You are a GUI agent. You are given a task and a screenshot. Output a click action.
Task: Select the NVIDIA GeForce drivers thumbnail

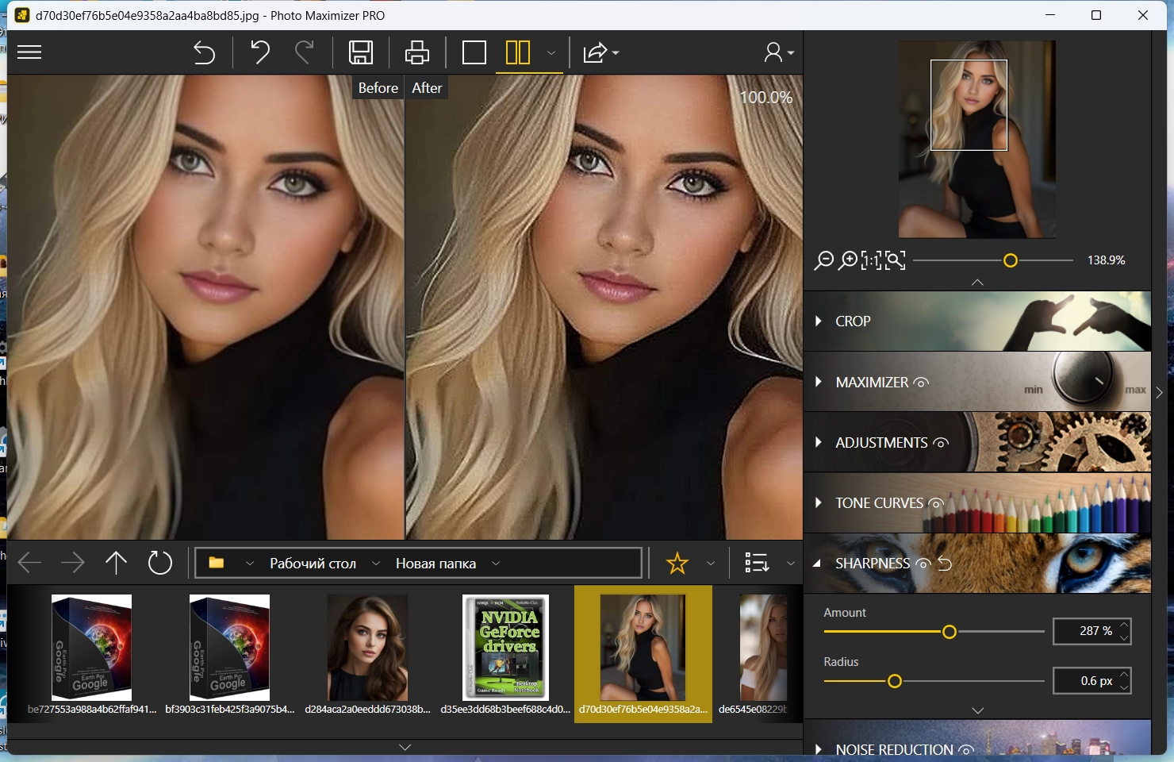[x=505, y=648]
